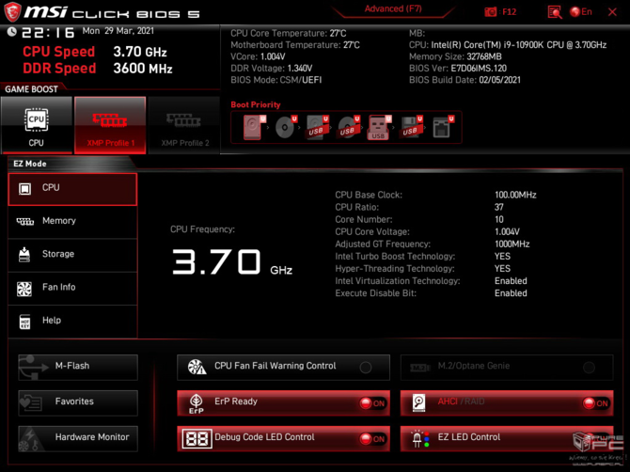This screenshot has height=472, width=630.
Task: Click the Adjusted GT Frequency 1000MHz value
Action: (x=512, y=244)
